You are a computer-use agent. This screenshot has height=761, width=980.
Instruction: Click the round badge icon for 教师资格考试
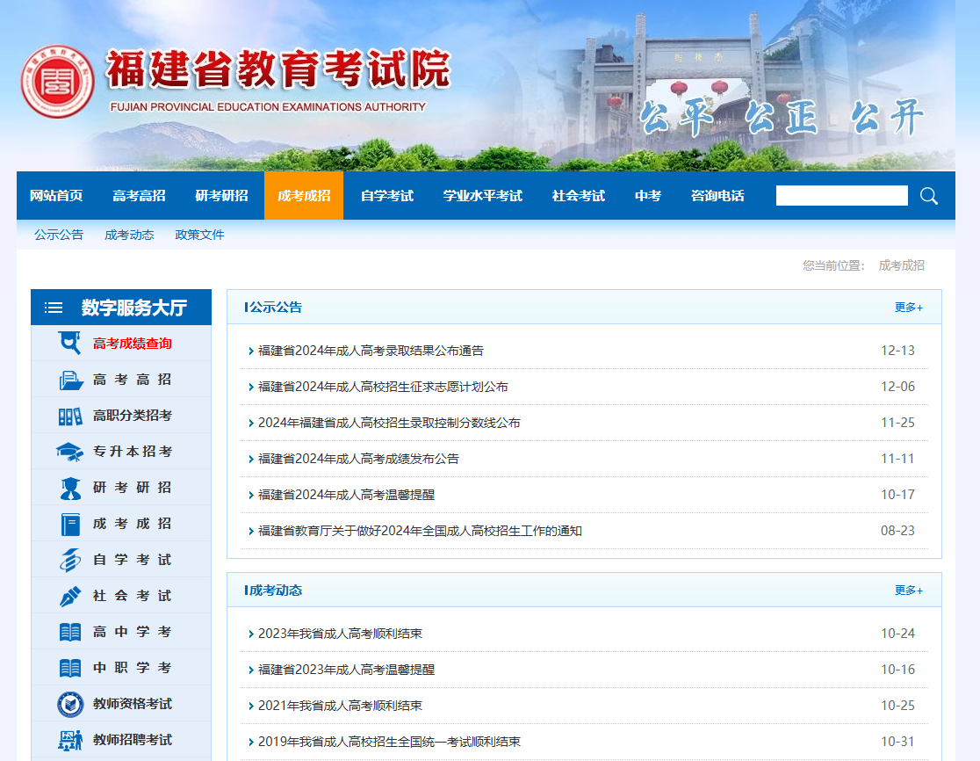[x=70, y=704]
